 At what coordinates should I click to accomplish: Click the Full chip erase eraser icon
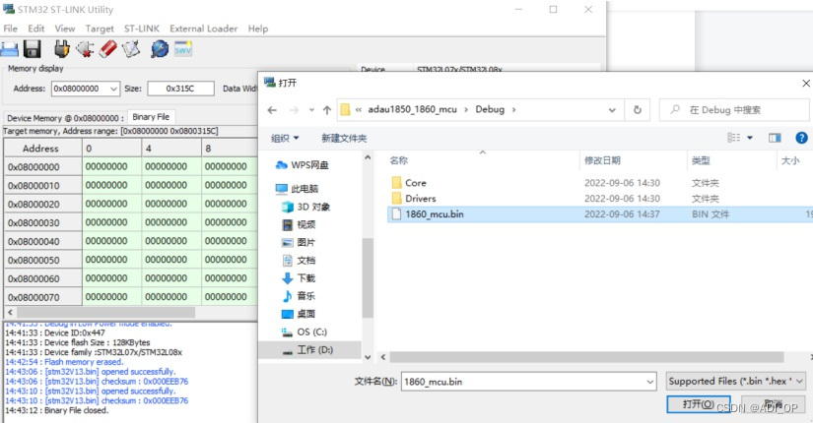point(107,49)
